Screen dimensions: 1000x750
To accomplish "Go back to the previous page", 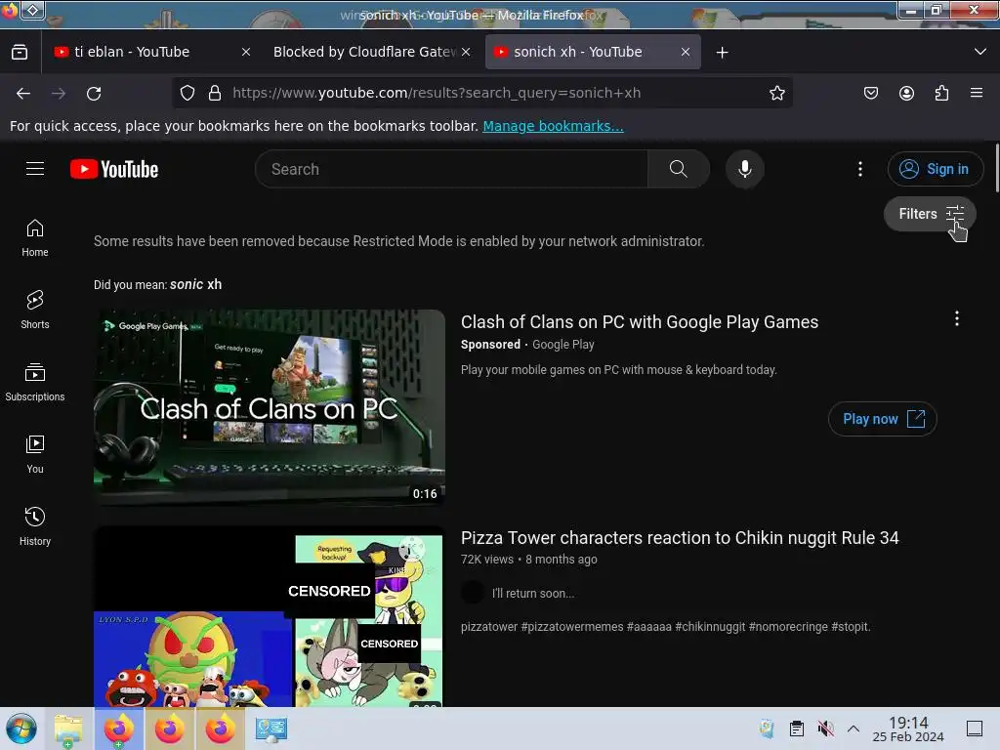I will (23, 93).
